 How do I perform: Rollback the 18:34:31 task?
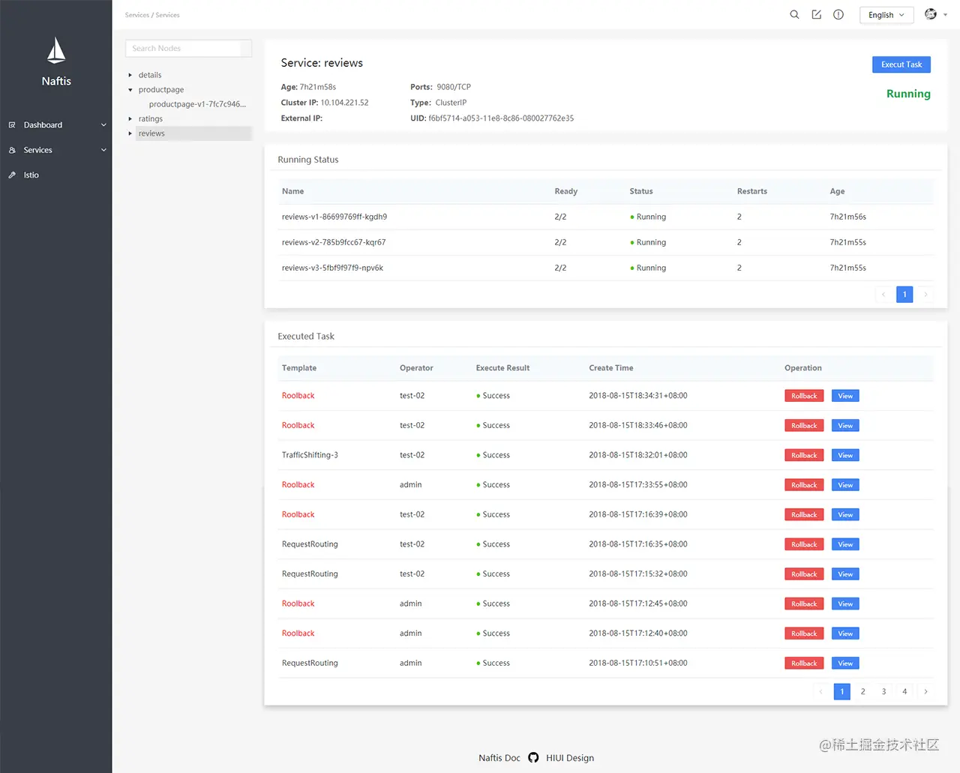tap(804, 396)
